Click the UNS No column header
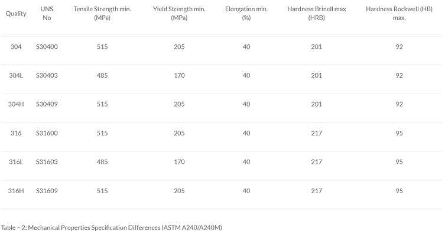This screenshot has height=235, width=445. (47, 14)
